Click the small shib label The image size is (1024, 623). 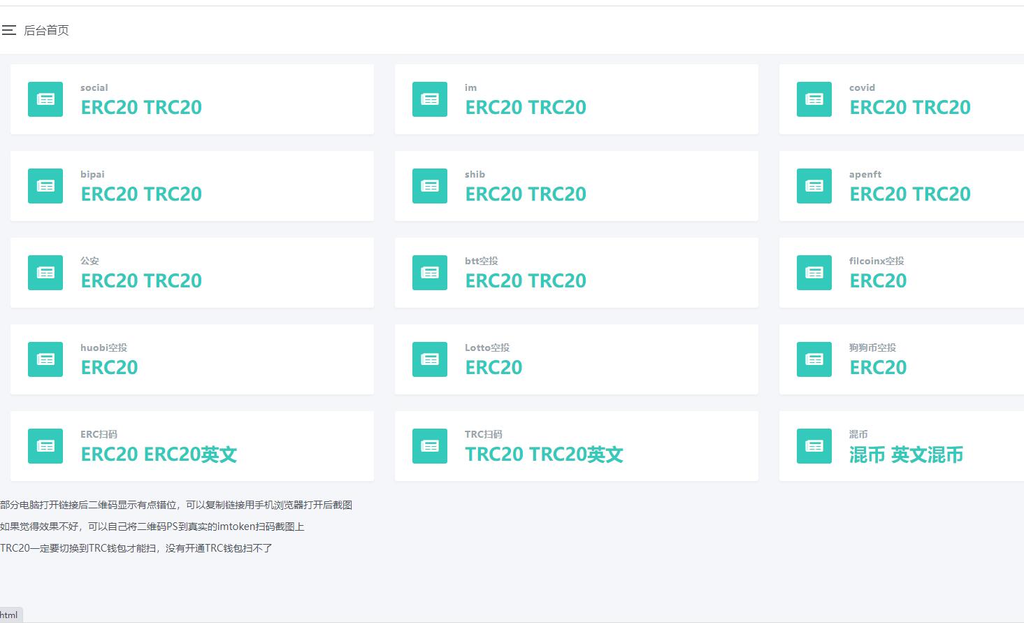[475, 174]
